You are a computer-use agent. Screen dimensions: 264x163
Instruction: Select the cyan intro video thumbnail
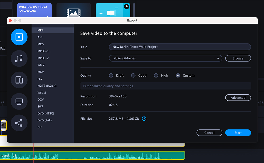[x=113, y=10]
